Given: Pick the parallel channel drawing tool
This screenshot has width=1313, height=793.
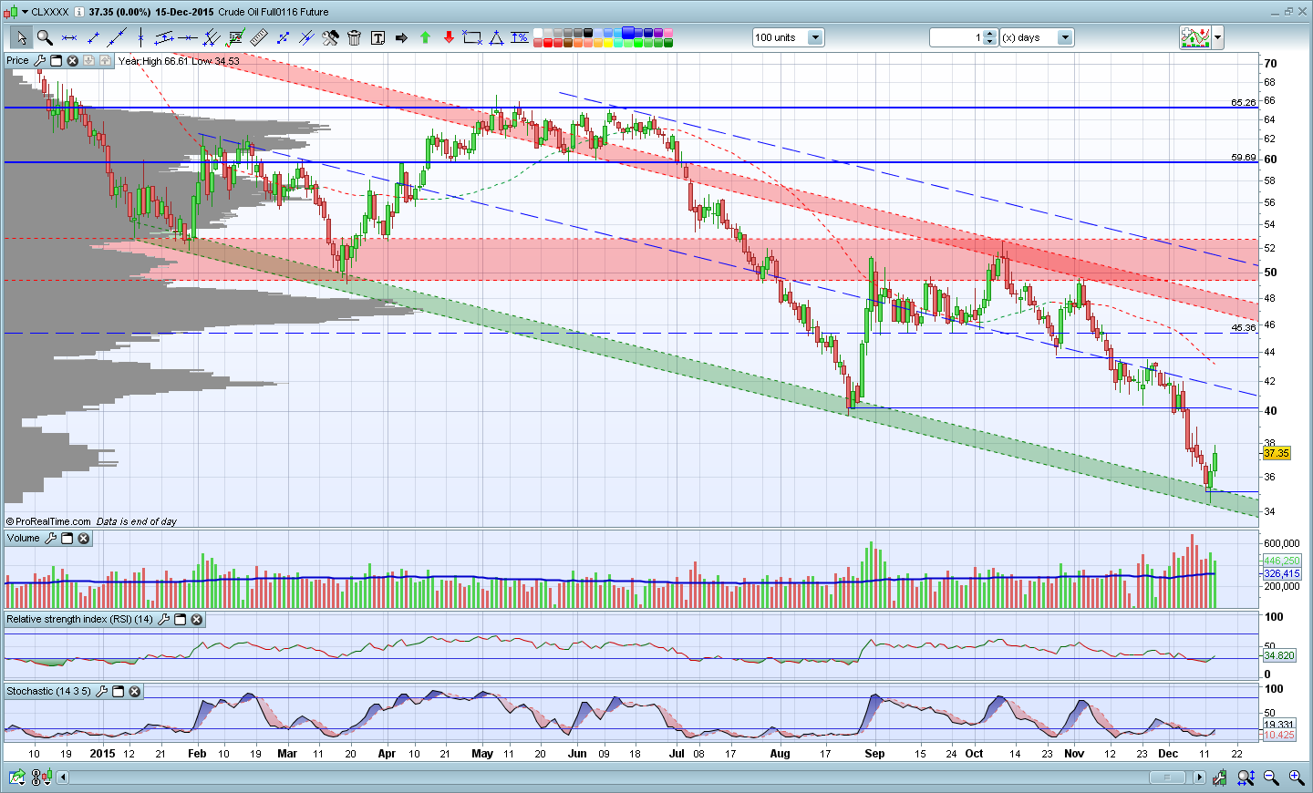Looking at the screenshot, I should point(164,37).
